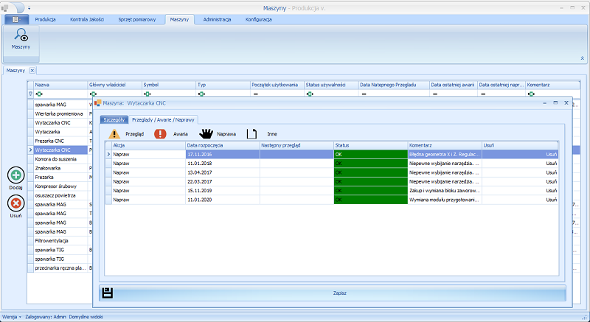The image size is (590, 322).
Task: Click the date cell 13.04.2017
Action: point(223,172)
